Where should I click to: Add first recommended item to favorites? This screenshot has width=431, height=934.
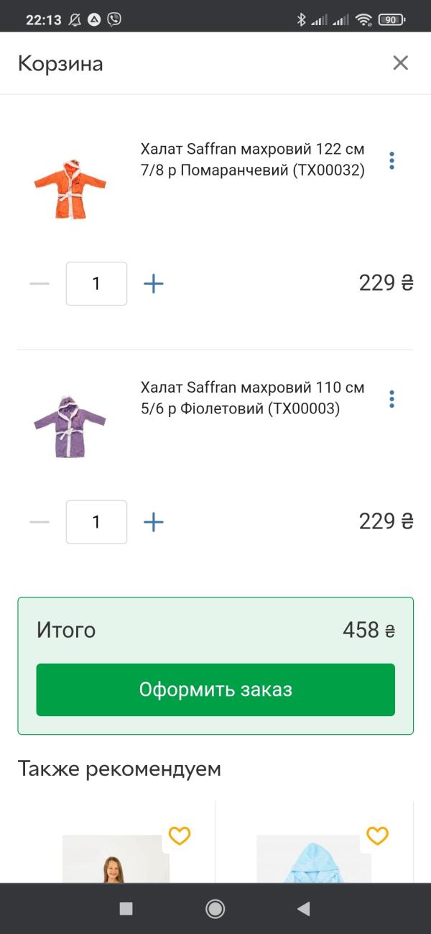tap(180, 835)
